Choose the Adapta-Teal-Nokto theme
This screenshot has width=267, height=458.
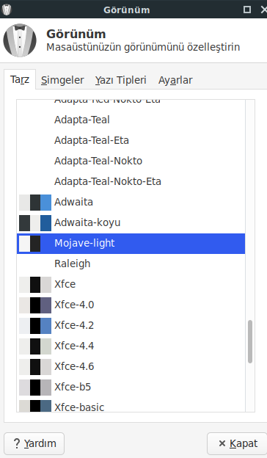(131, 161)
